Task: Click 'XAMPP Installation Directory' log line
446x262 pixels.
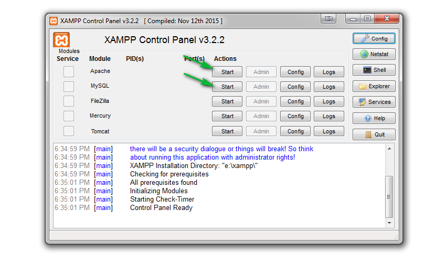Action: pos(194,165)
